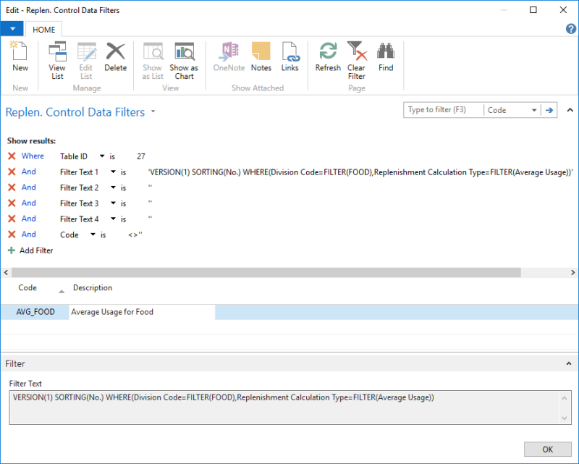The image size is (579, 464).
Task: Collapse the filter pane chevron
Action: 570,110
